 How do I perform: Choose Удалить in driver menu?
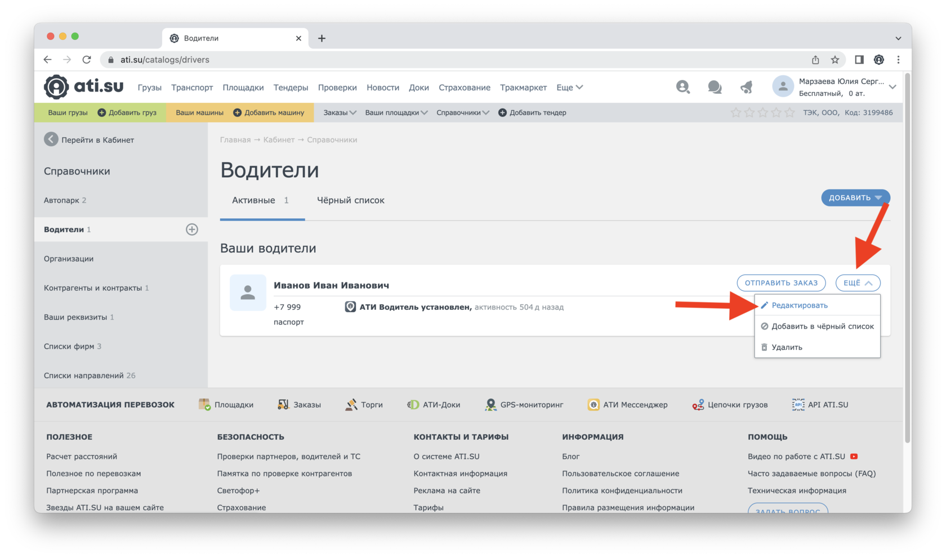tap(817, 347)
